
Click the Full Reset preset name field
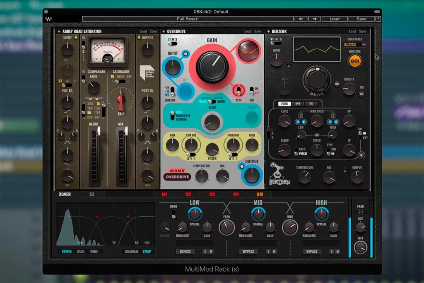(188, 19)
